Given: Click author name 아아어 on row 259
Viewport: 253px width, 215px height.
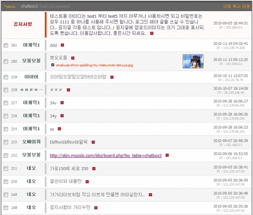Looking at the screenshot, I should 31,77.
